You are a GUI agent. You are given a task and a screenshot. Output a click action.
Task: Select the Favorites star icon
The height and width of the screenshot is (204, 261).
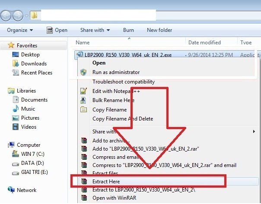(11, 45)
